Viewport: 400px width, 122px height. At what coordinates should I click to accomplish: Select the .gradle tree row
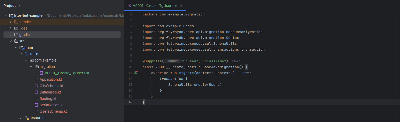[62, 22]
